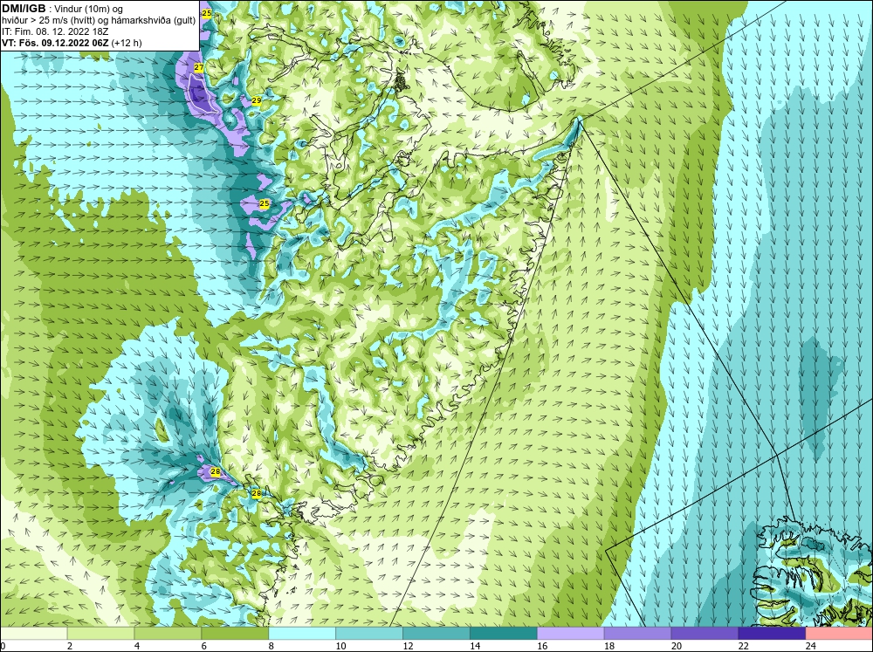Viewport: 873px width, 652px height.
Task: Pick the violet 20–22 legend segment
Action: (705, 634)
